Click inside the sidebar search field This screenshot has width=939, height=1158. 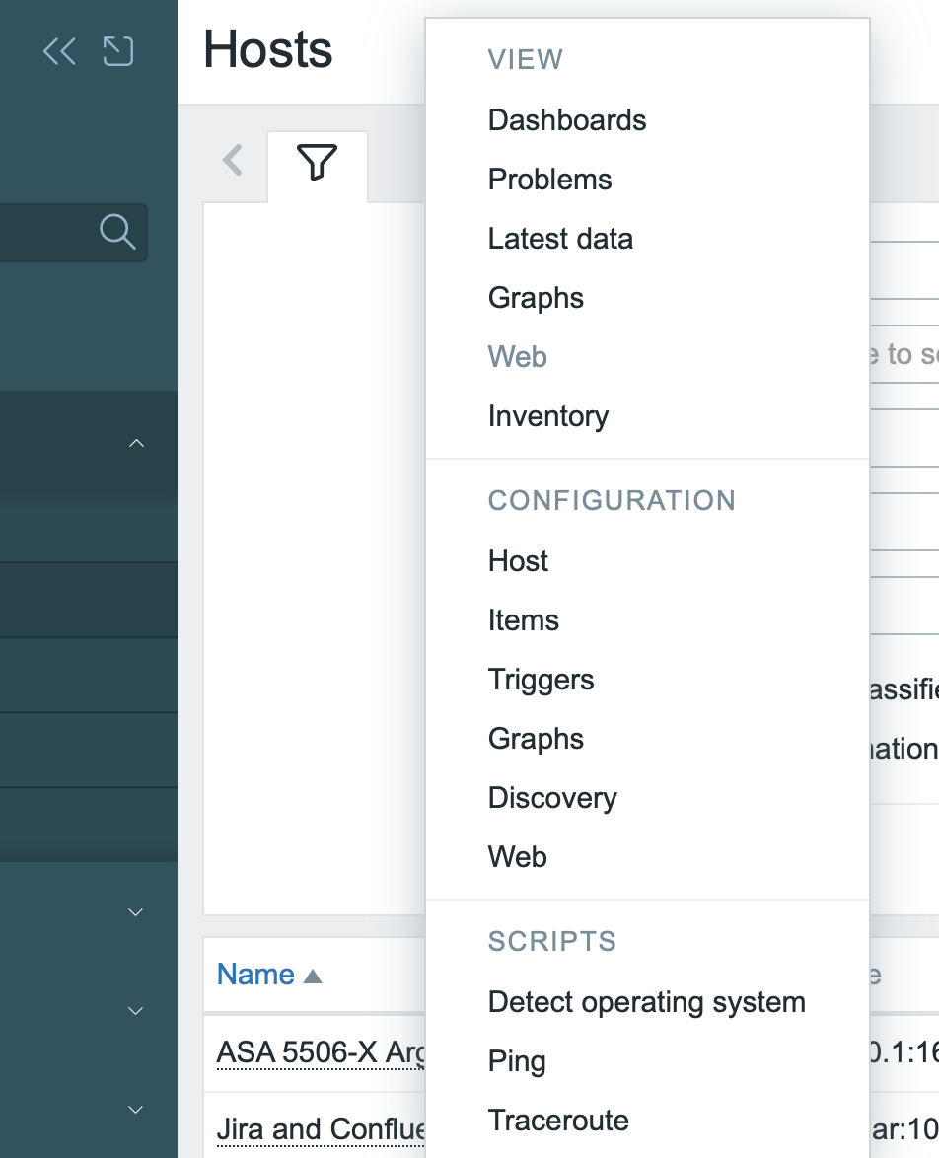coord(44,232)
